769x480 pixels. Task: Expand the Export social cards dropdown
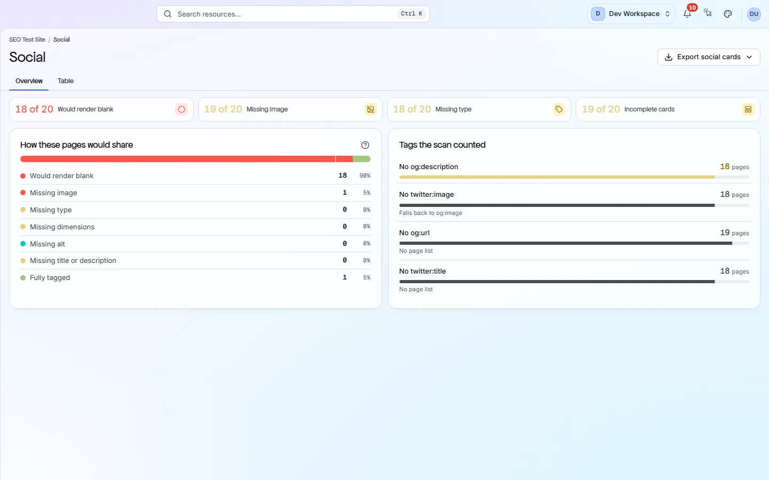click(709, 57)
